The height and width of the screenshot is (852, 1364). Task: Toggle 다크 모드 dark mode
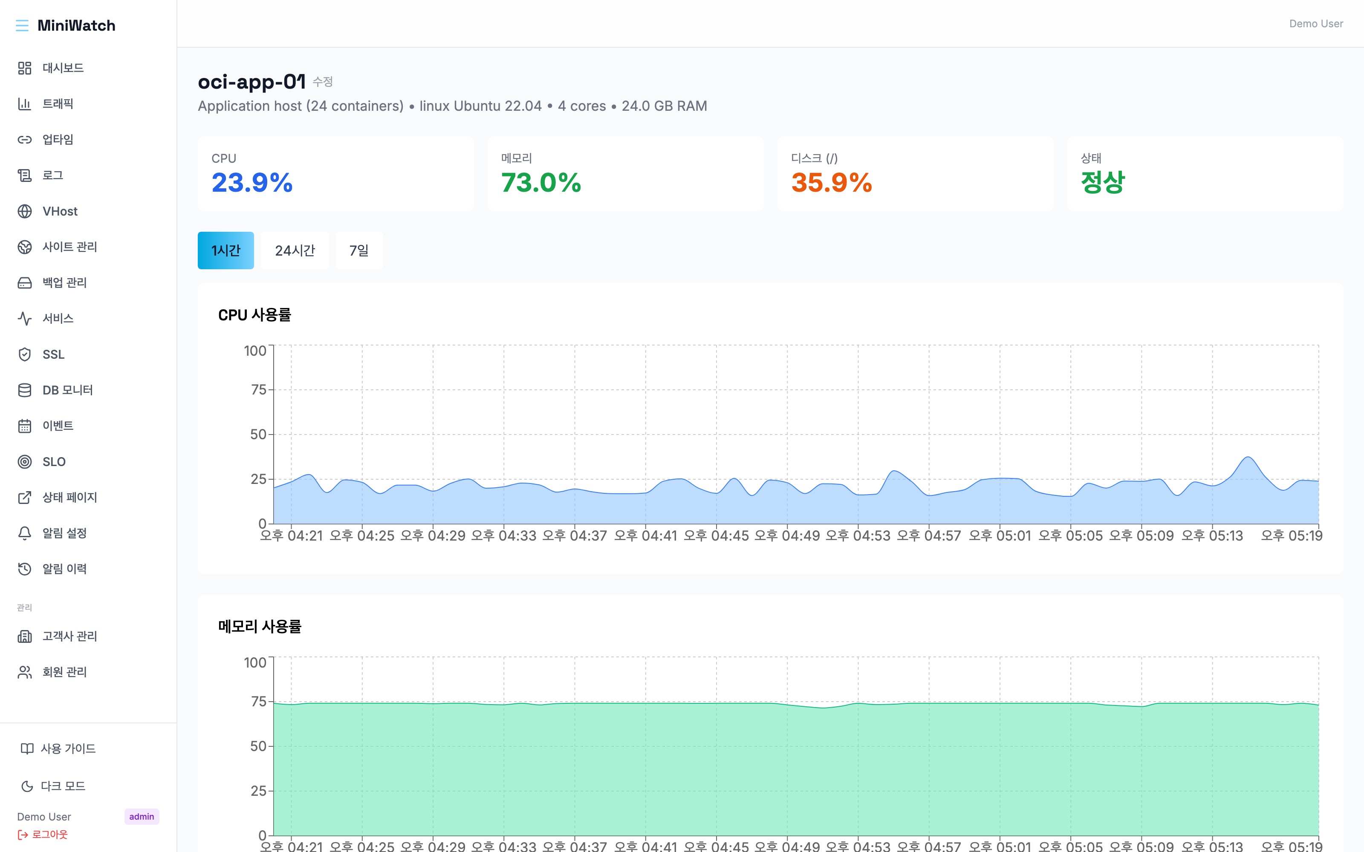click(53, 786)
